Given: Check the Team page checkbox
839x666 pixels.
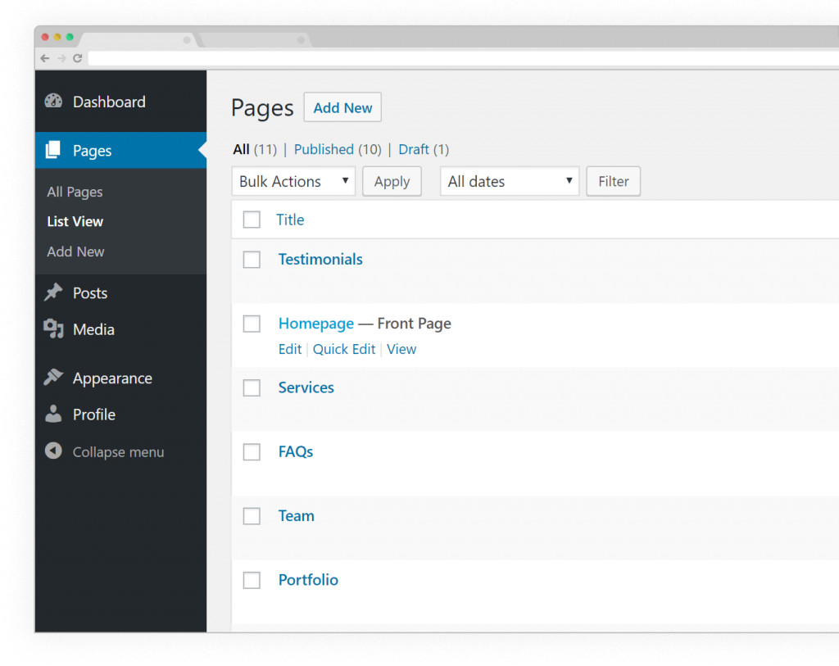Looking at the screenshot, I should point(252,516).
